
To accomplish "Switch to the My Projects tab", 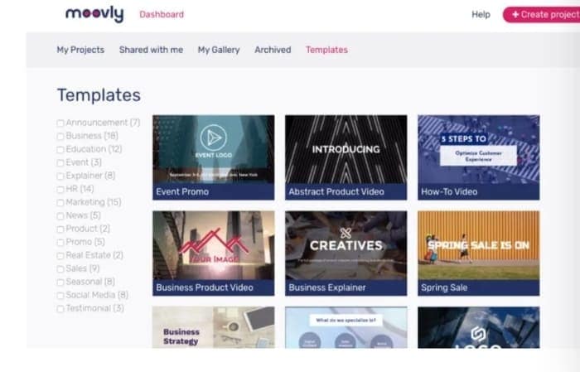I will pyautogui.click(x=80, y=50).
